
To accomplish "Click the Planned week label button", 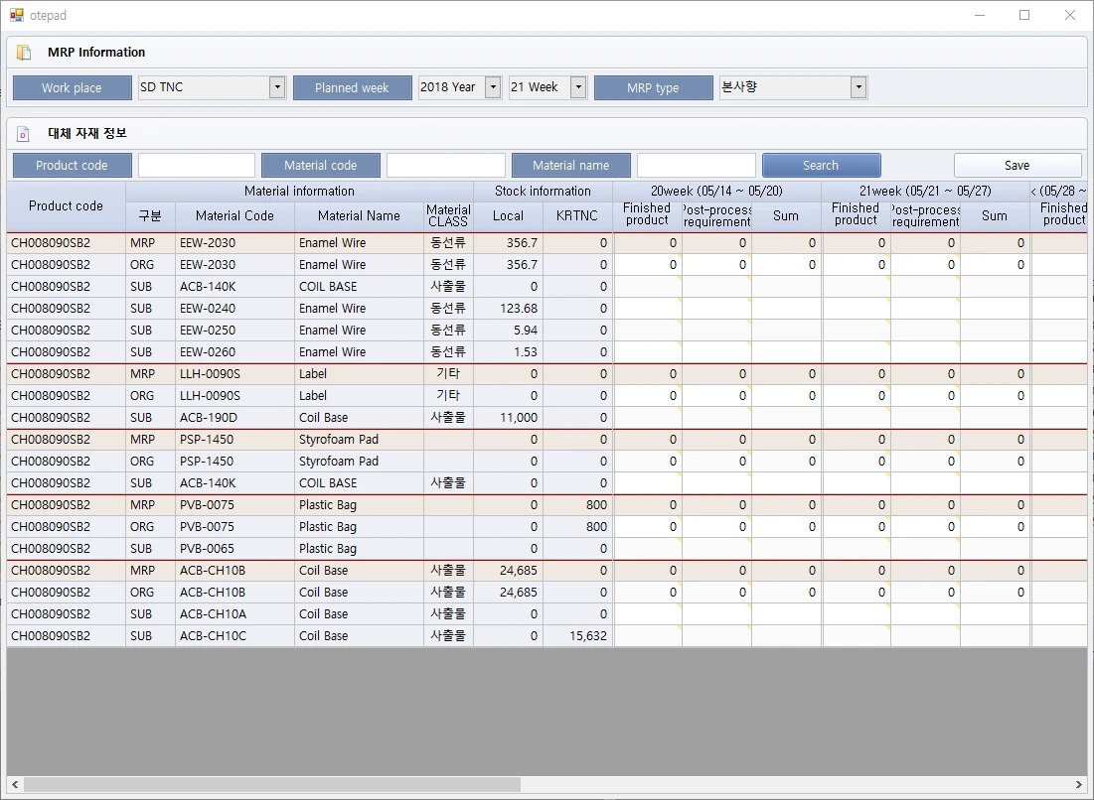I will pos(353,87).
